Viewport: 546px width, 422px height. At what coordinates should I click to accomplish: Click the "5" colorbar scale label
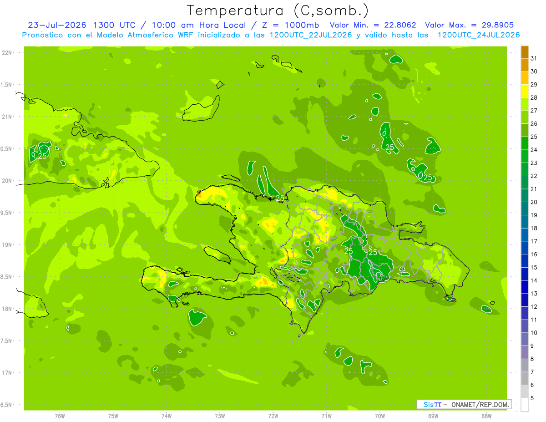pyautogui.click(x=532, y=398)
